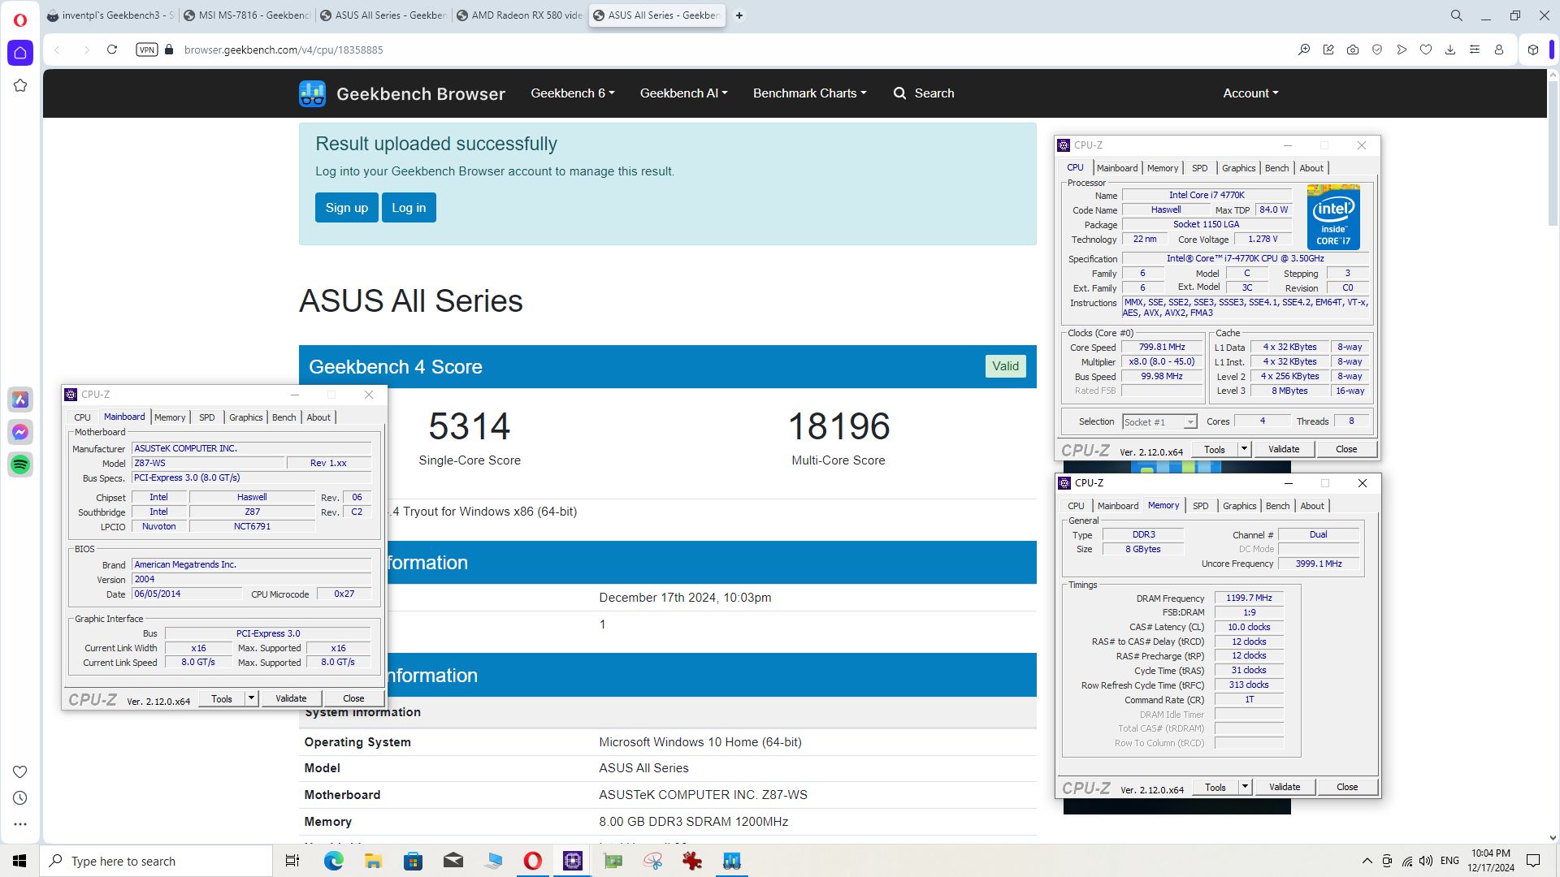Image resolution: width=1560 pixels, height=877 pixels.
Task: Open Easy Setup sliders icon
Action: coord(1475,50)
